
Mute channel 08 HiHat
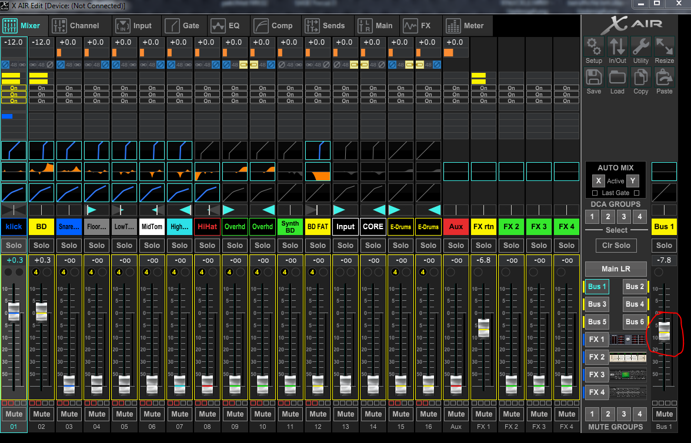tap(207, 414)
